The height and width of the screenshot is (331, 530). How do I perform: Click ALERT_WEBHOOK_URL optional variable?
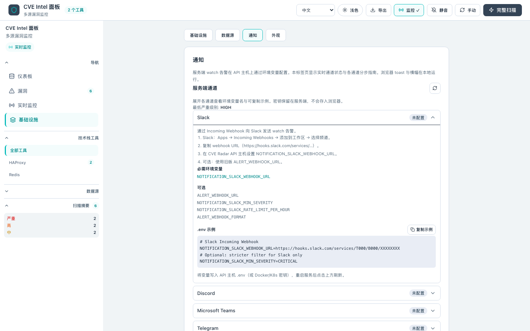[218, 195]
